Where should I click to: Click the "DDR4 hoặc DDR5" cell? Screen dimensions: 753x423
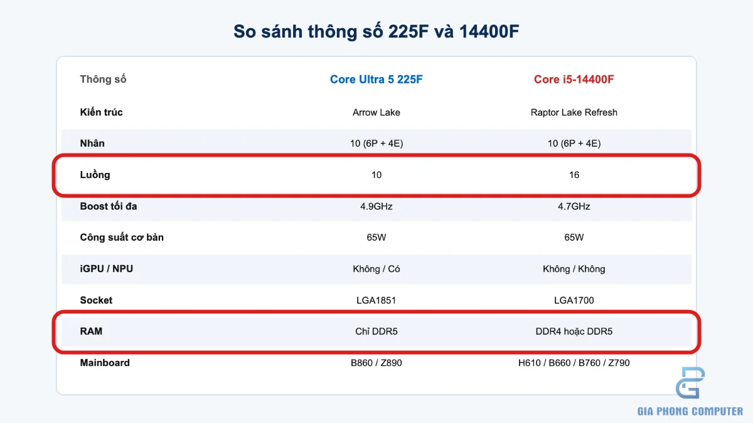(x=574, y=332)
